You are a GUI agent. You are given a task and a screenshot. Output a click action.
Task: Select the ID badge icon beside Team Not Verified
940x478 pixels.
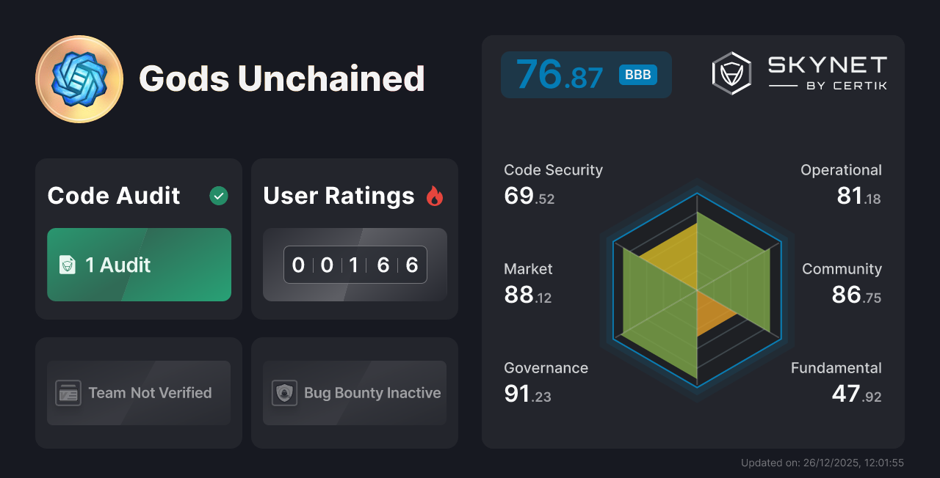[x=68, y=393]
